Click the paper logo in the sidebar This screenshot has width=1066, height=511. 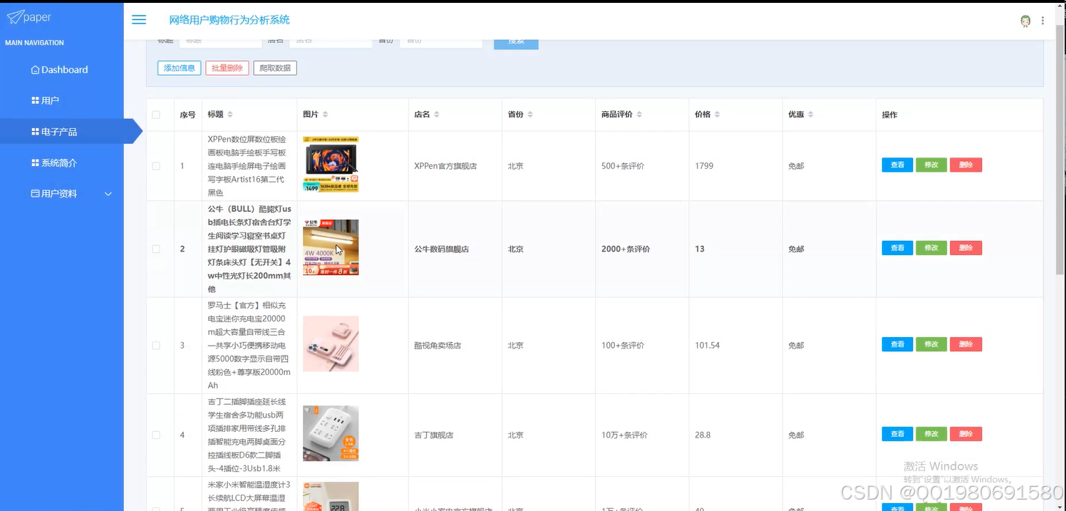coord(29,16)
